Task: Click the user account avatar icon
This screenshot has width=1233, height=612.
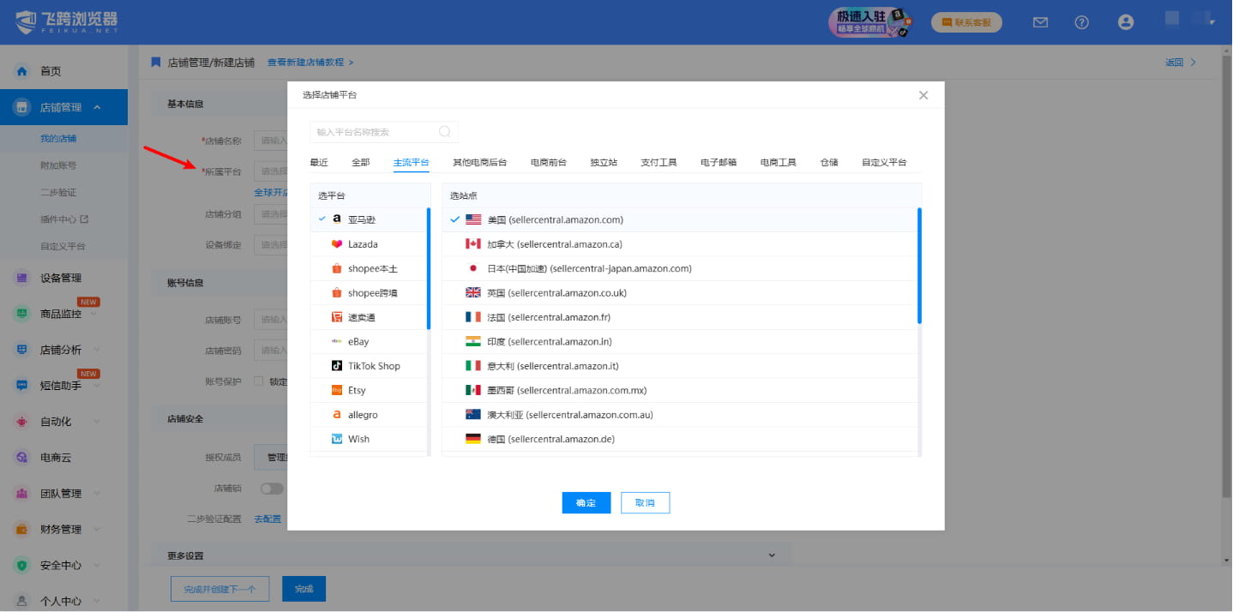Action: [x=1126, y=22]
